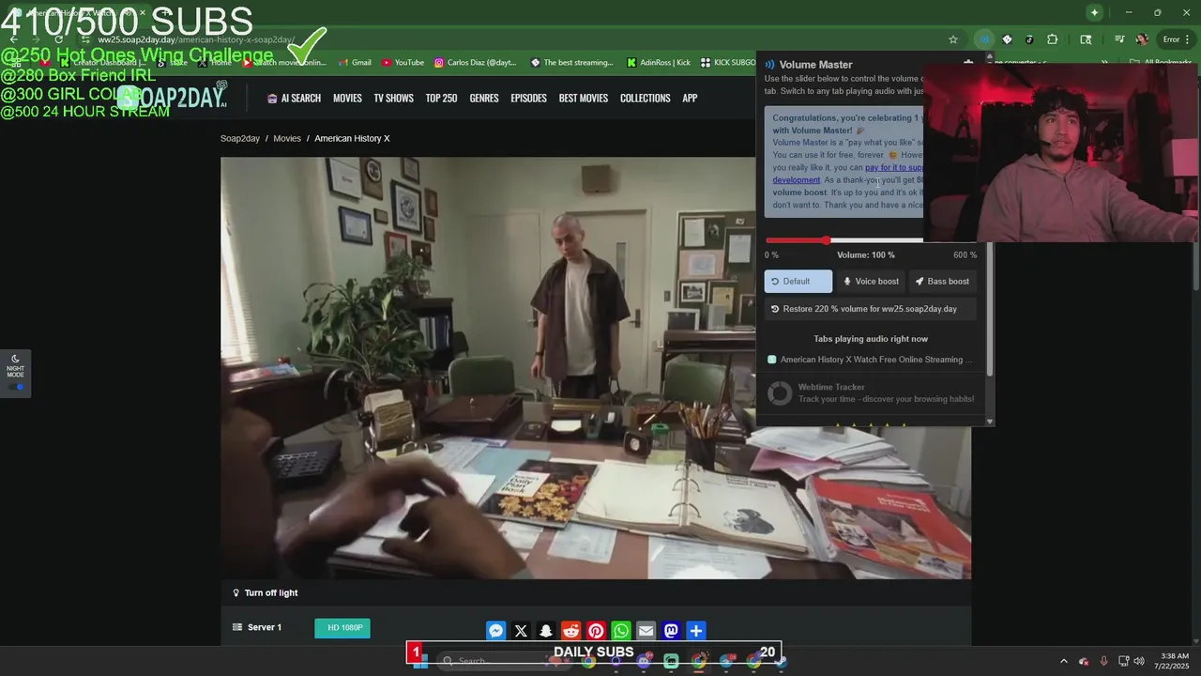Open the MOVIES menu item
The image size is (1201, 676).
point(347,98)
